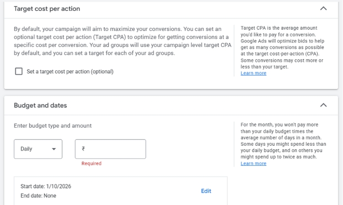The height and width of the screenshot is (205, 343).
Task: Click the rupee currency symbol in budget field
Action: [83, 149]
